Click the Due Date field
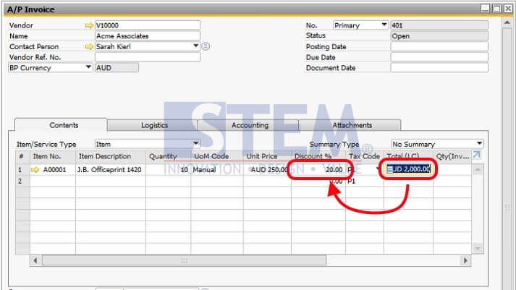Viewport: 516px width, 290px height. [439, 57]
